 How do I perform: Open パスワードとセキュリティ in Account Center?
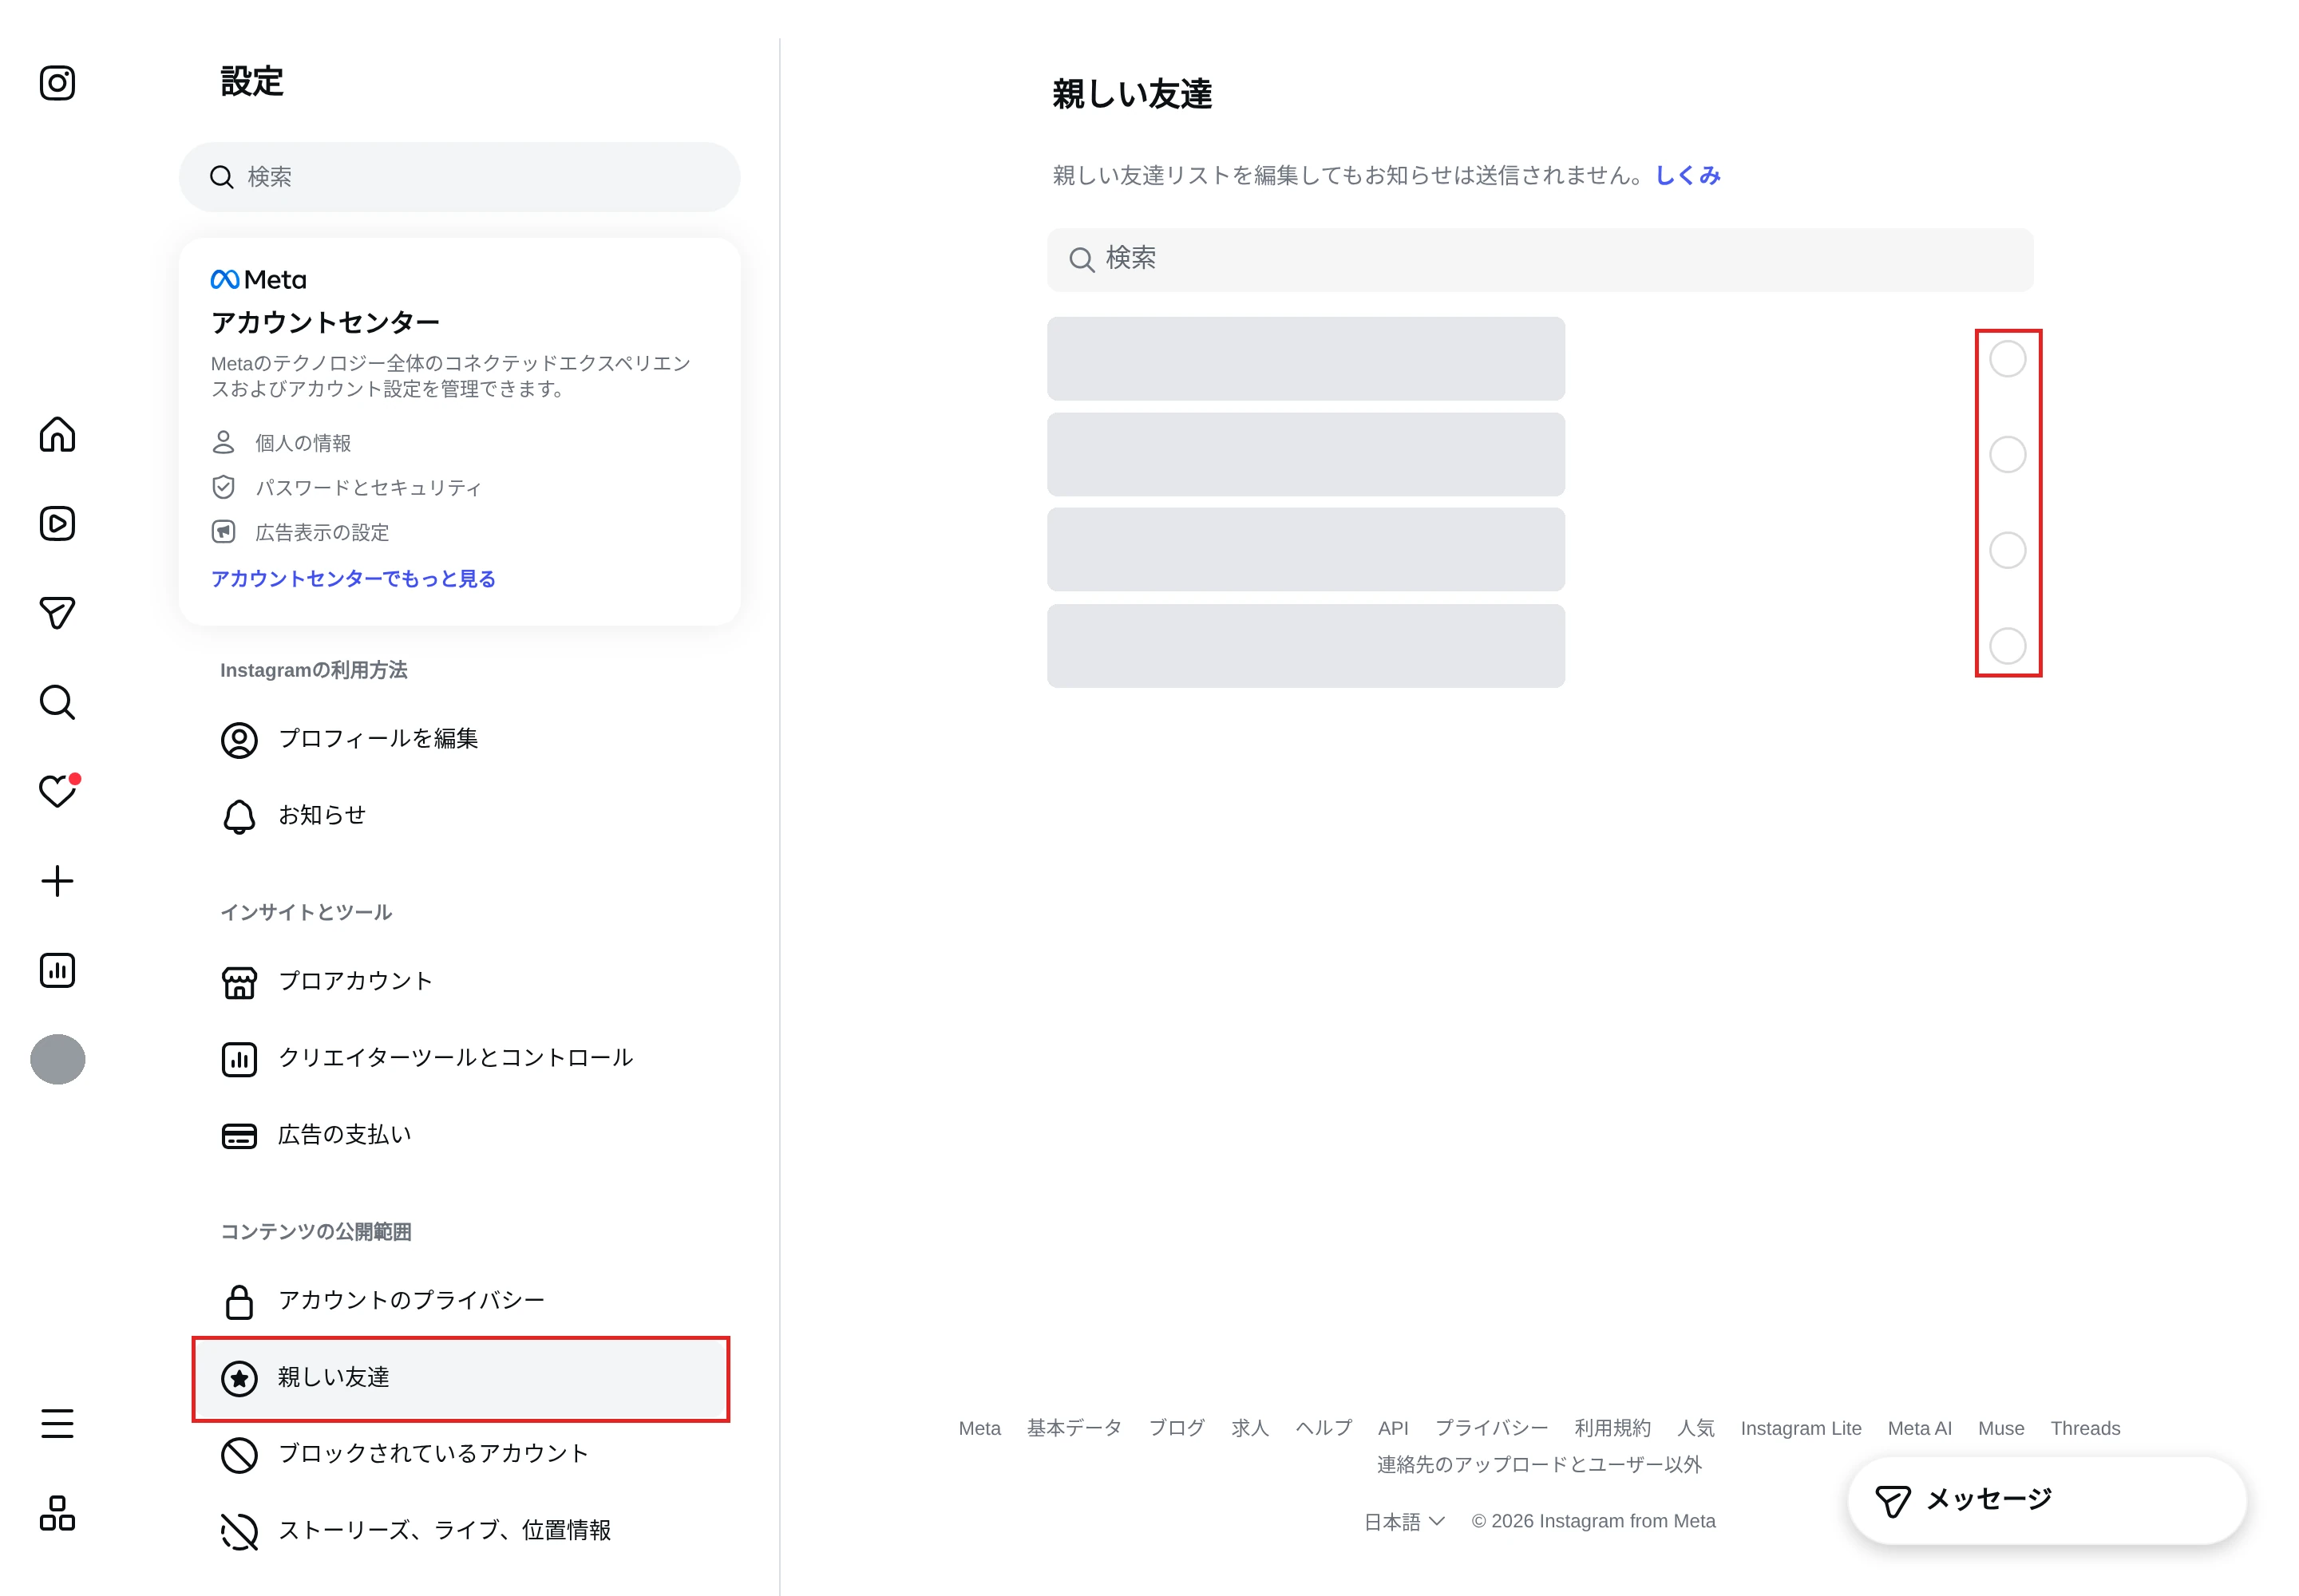pyautogui.click(x=347, y=488)
